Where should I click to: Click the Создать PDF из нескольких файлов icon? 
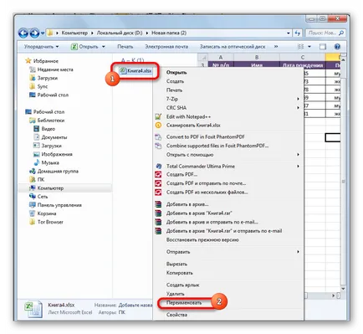click(x=158, y=193)
